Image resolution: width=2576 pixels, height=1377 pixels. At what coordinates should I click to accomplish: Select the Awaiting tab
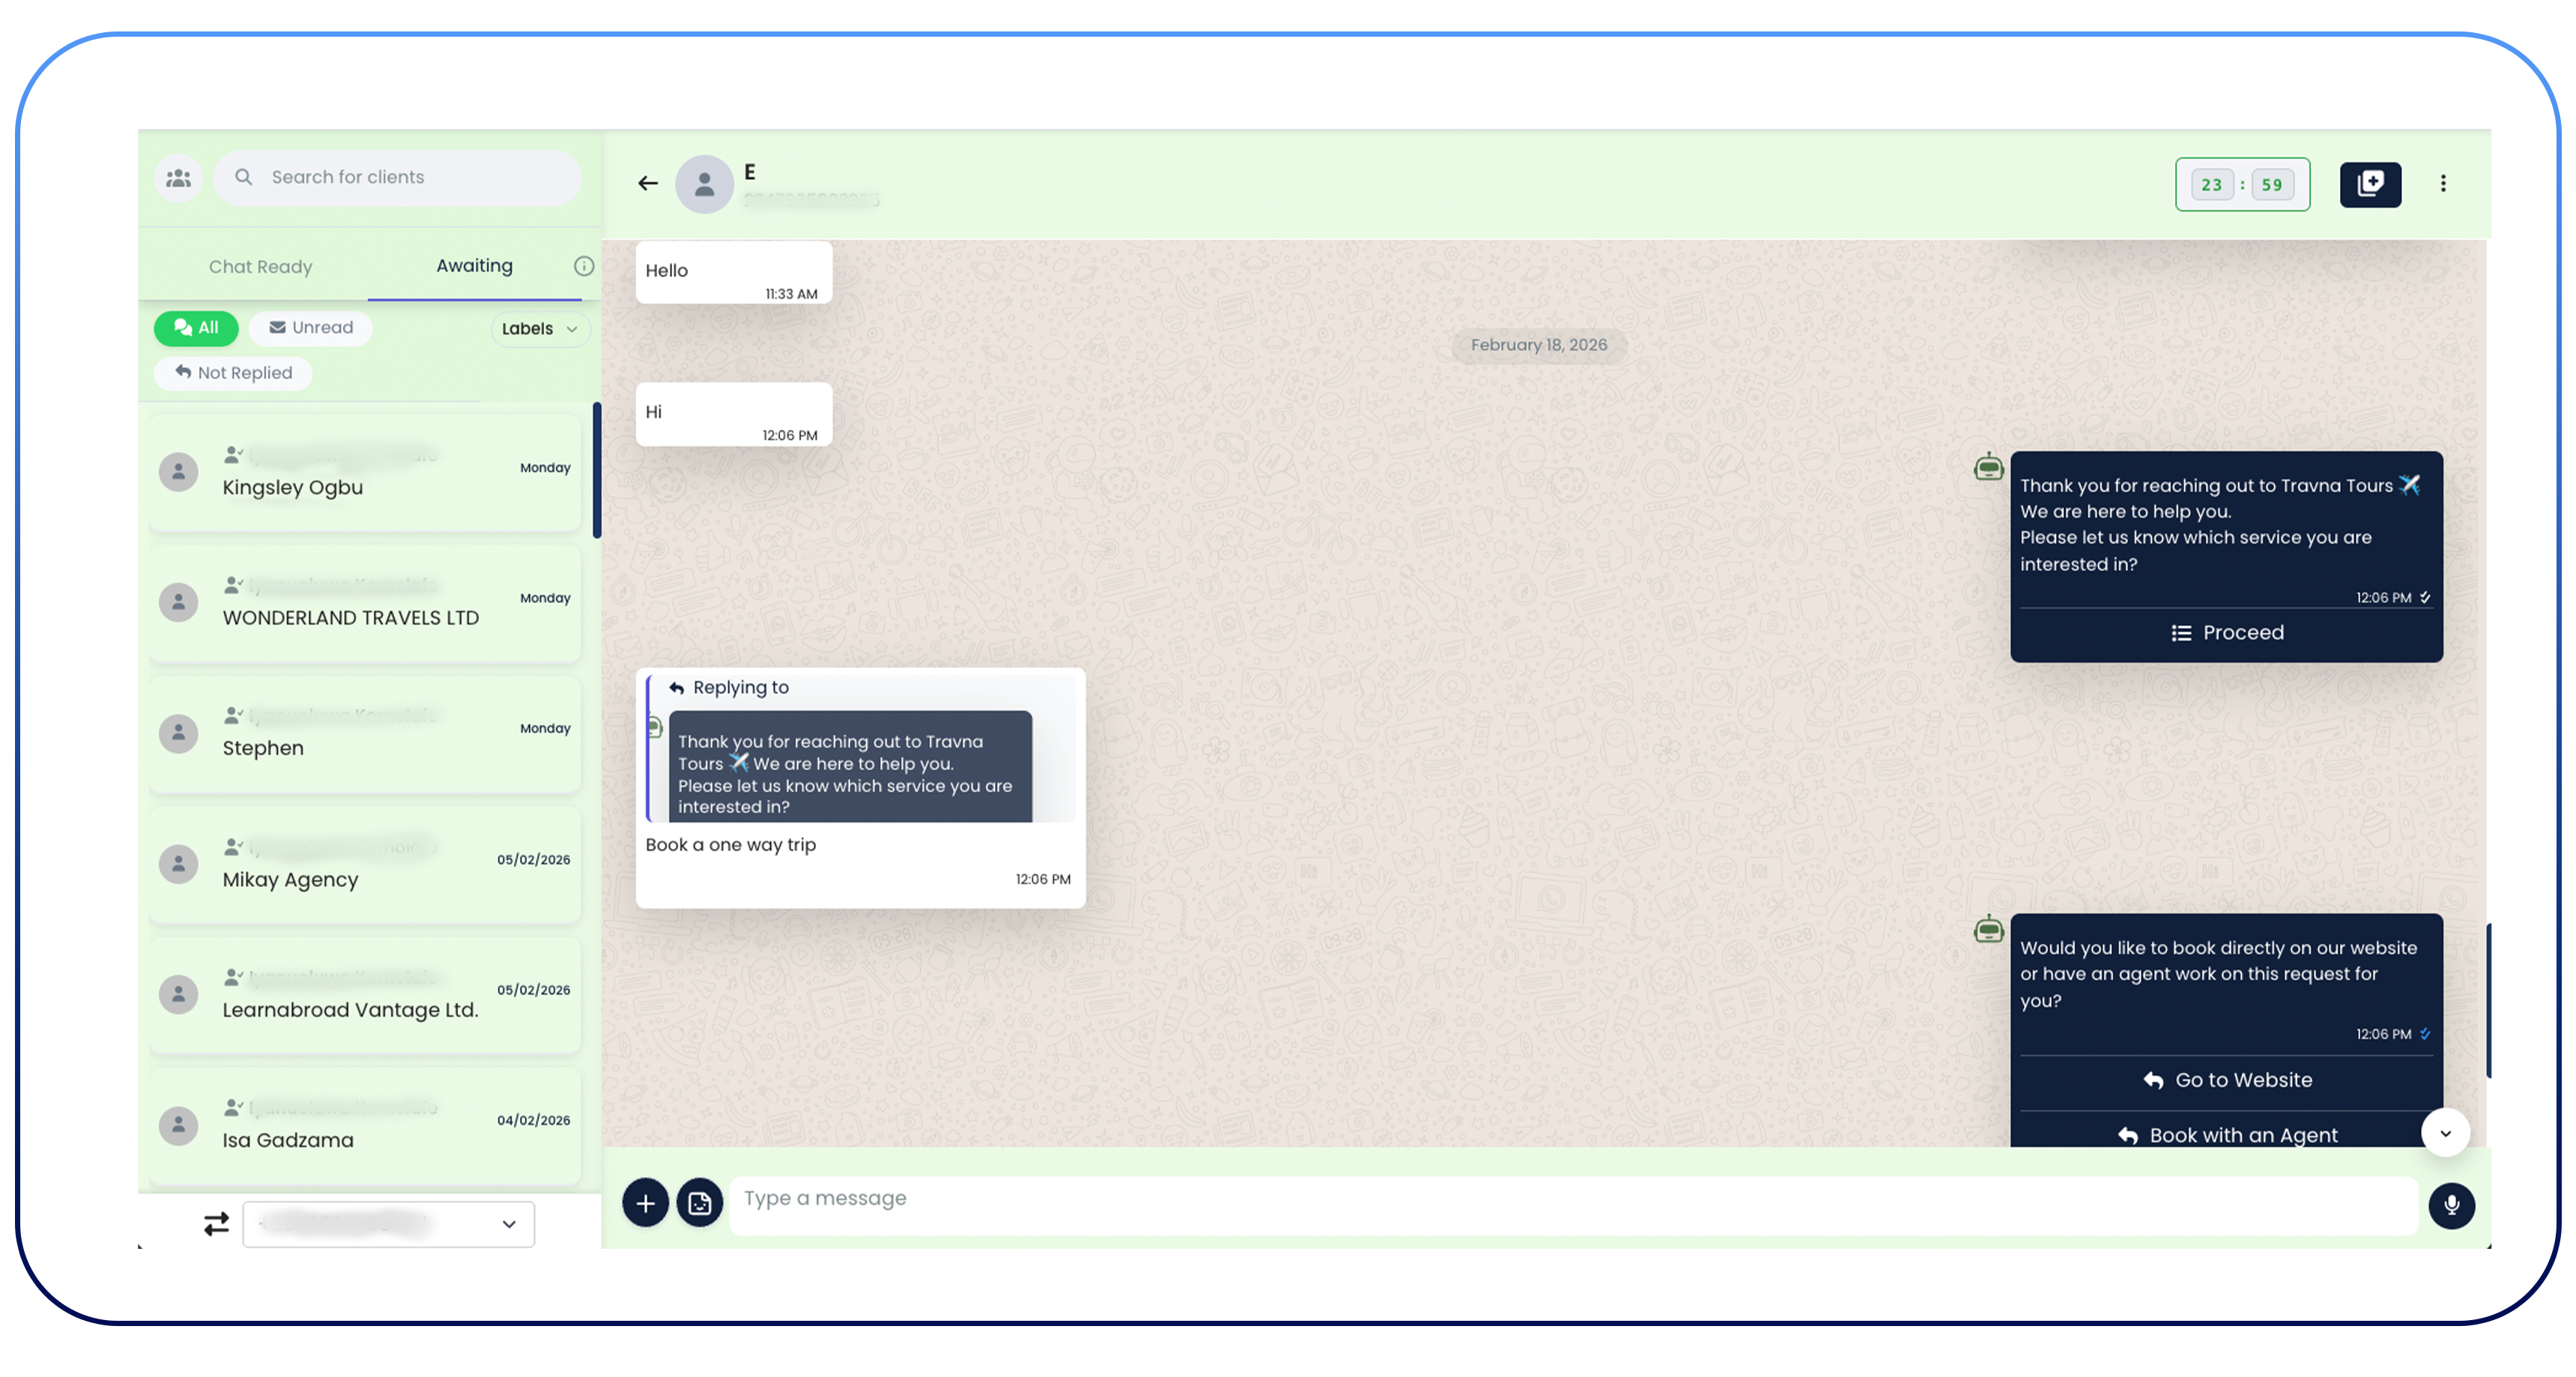pos(474,266)
